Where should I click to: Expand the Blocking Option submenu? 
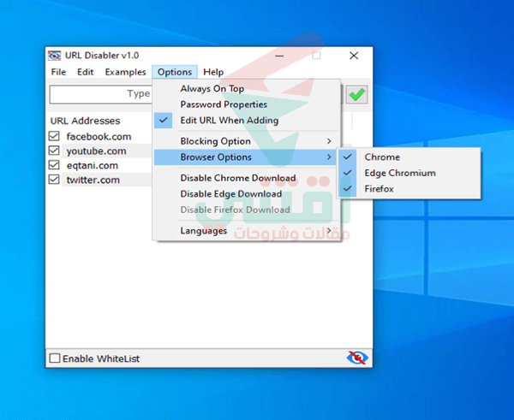247,141
